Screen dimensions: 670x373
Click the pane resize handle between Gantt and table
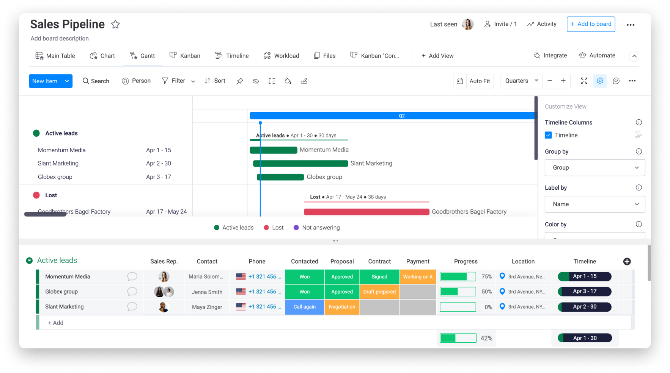(335, 241)
